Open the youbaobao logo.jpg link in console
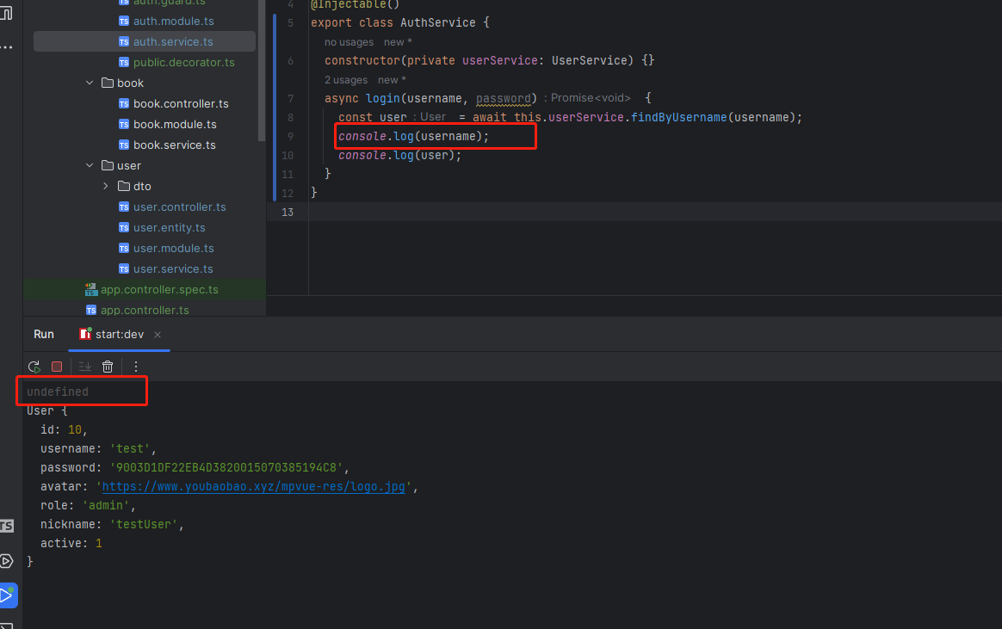The width and height of the screenshot is (1002, 629). [254, 487]
